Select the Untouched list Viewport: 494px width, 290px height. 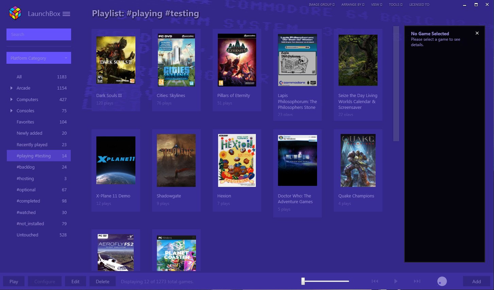coord(39,235)
